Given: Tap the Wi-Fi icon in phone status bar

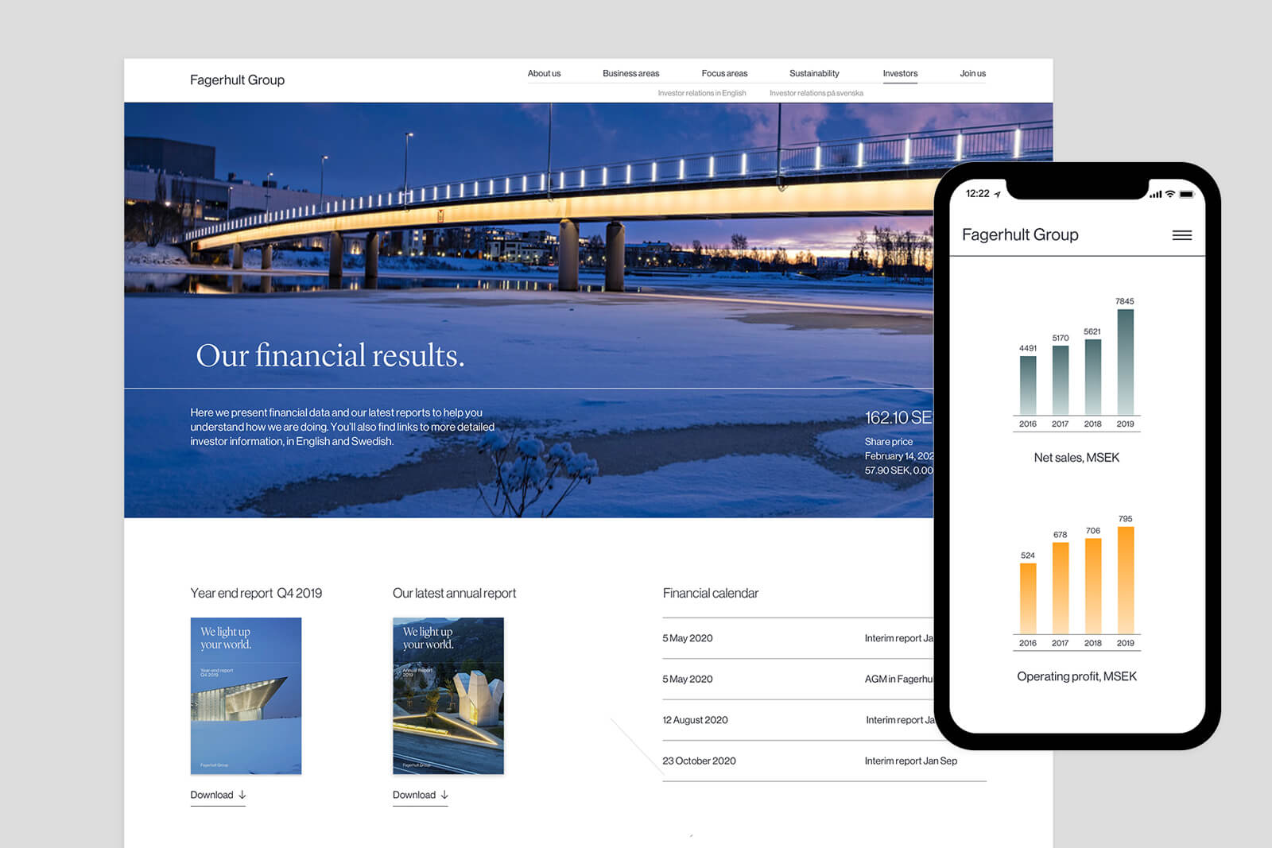Looking at the screenshot, I should (1170, 194).
